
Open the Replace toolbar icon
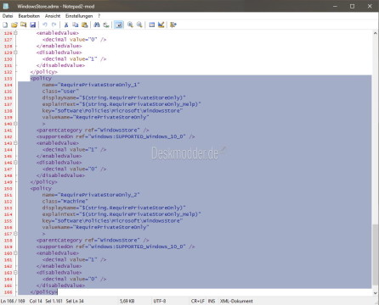[x=106, y=25]
